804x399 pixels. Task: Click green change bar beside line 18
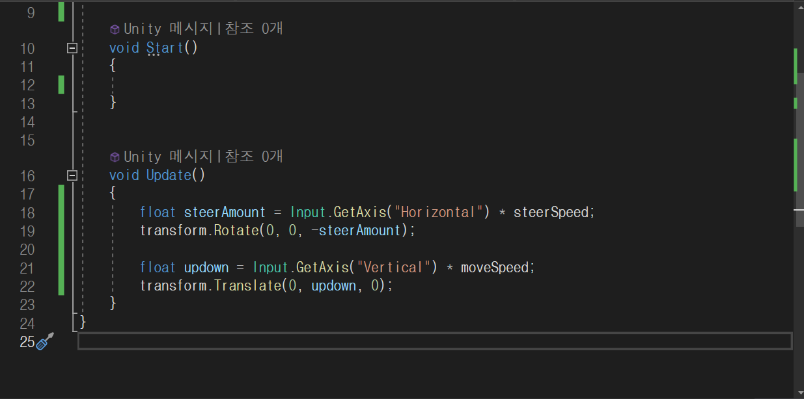pos(60,212)
